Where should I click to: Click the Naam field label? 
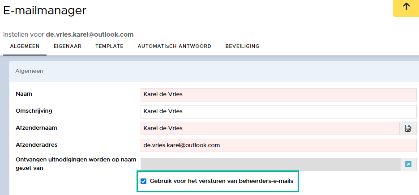(24, 94)
